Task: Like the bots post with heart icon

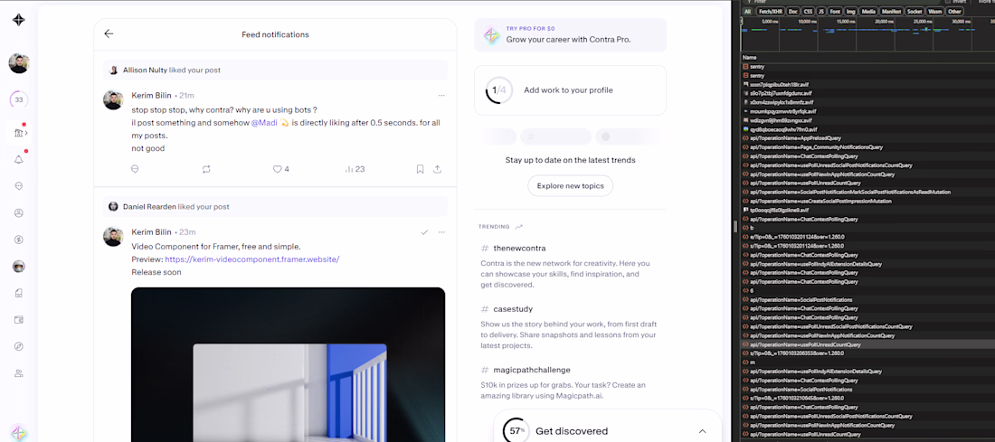Action: click(x=278, y=169)
